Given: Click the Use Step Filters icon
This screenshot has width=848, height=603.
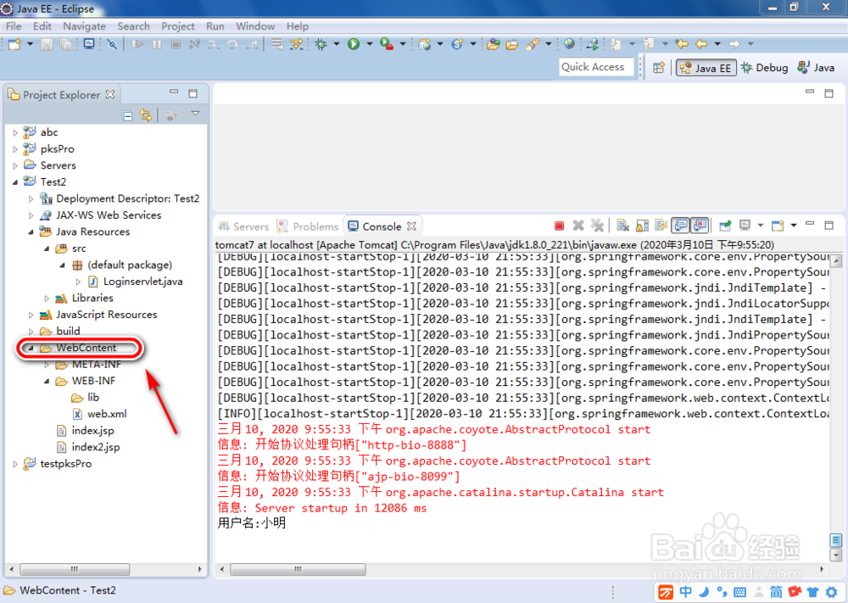Looking at the screenshot, I should (x=296, y=44).
